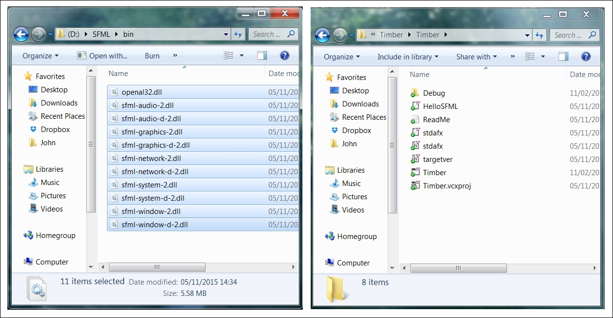Toggle preview pane in SFML bin window
This screenshot has width=613, height=318.
(262, 55)
